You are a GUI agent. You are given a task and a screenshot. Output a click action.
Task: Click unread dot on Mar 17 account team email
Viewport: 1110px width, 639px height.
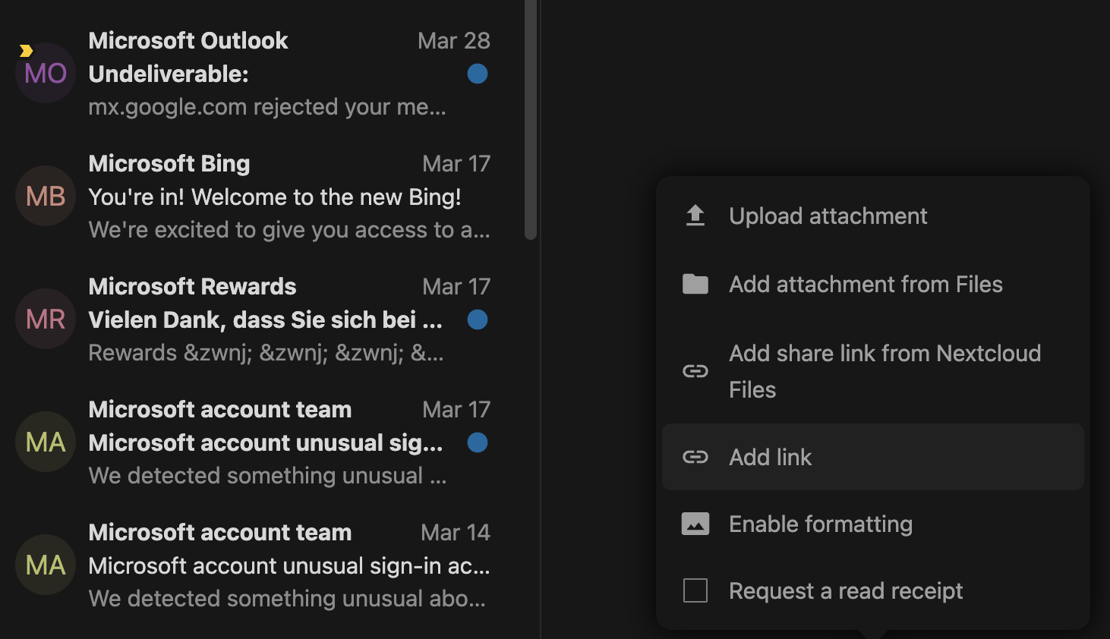pyautogui.click(x=478, y=442)
